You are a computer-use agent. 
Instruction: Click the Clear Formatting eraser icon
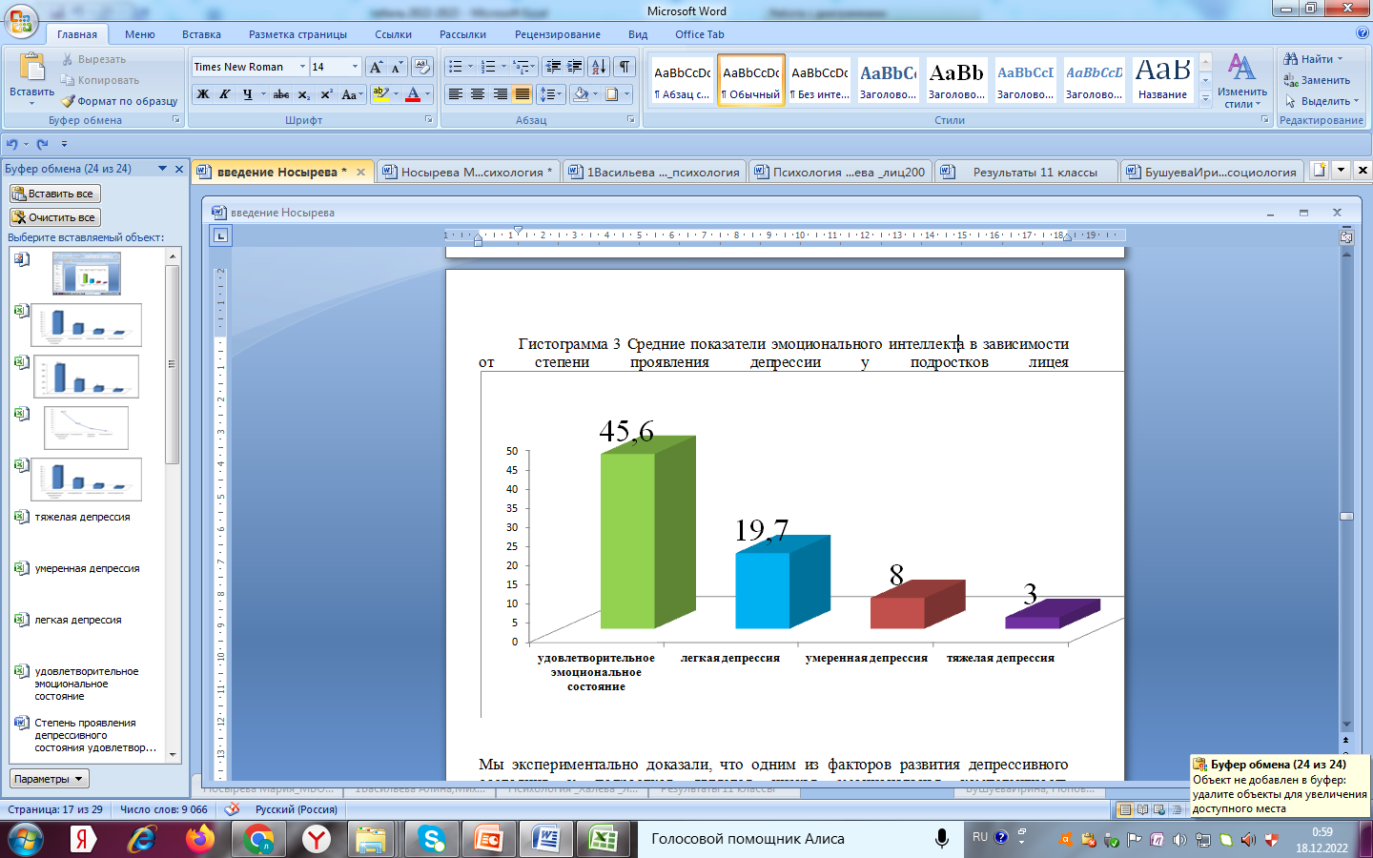pos(421,67)
